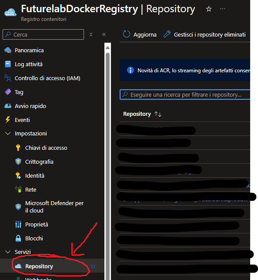
Task: Focus the Cerca sidebar search field
Action: pos(43,34)
